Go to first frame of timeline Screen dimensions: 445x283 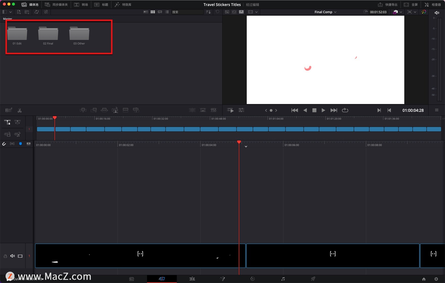pos(294,110)
